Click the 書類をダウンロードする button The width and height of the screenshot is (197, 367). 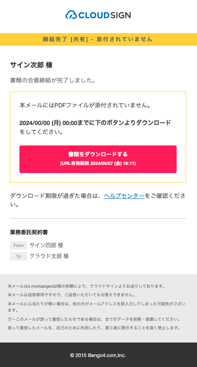(98, 159)
